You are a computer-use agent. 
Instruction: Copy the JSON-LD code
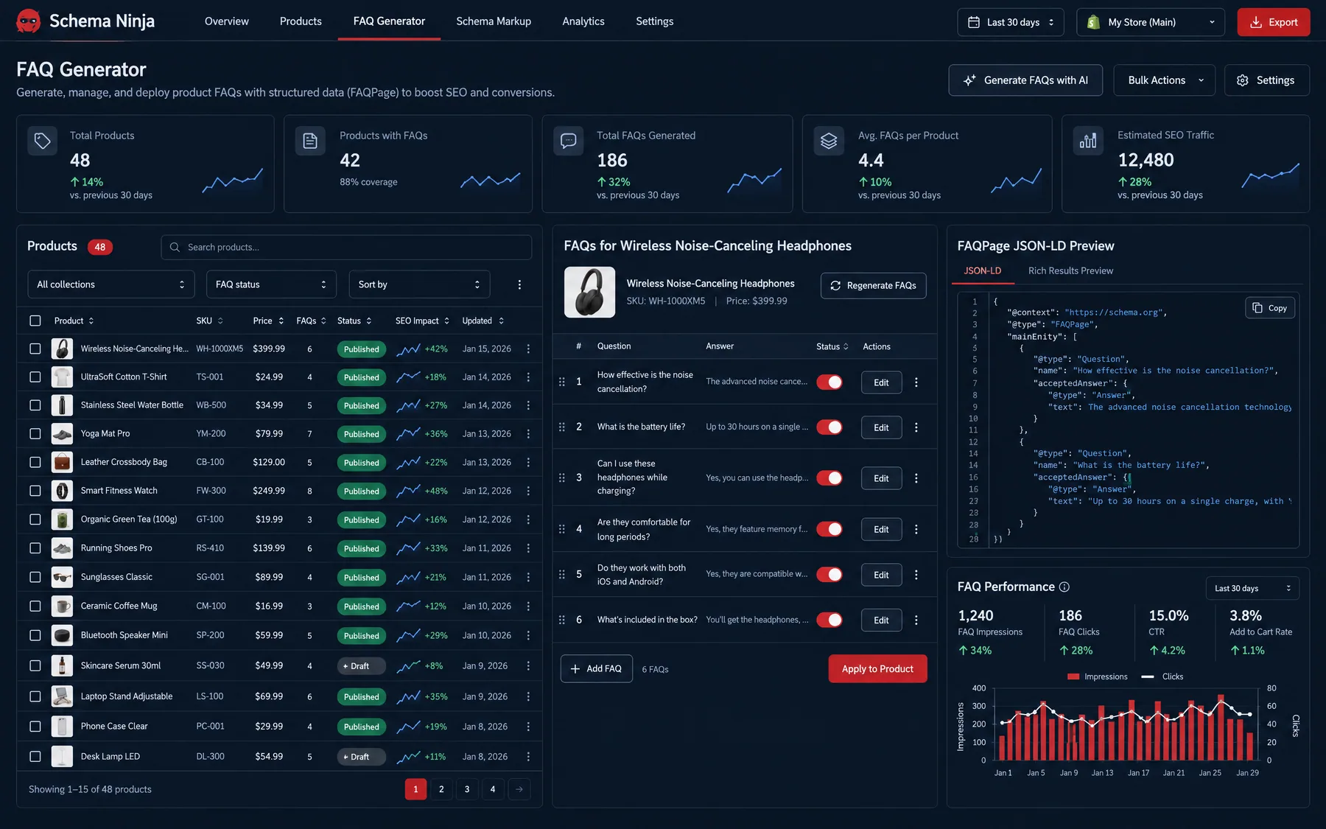1270,308
